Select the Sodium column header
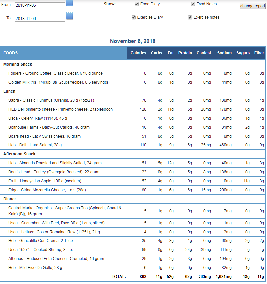 tap(224, 53)
